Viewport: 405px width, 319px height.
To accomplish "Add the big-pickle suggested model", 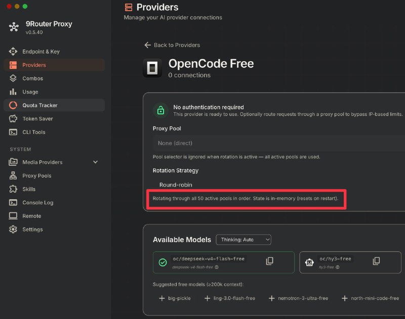I will [x=175, y=298].
